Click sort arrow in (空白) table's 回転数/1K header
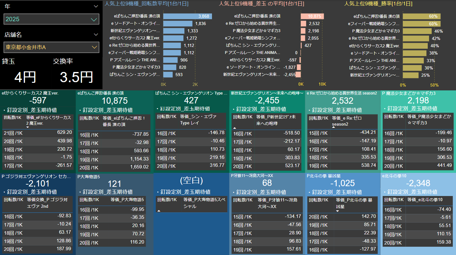The image size is (456, 255). point(159,211)
